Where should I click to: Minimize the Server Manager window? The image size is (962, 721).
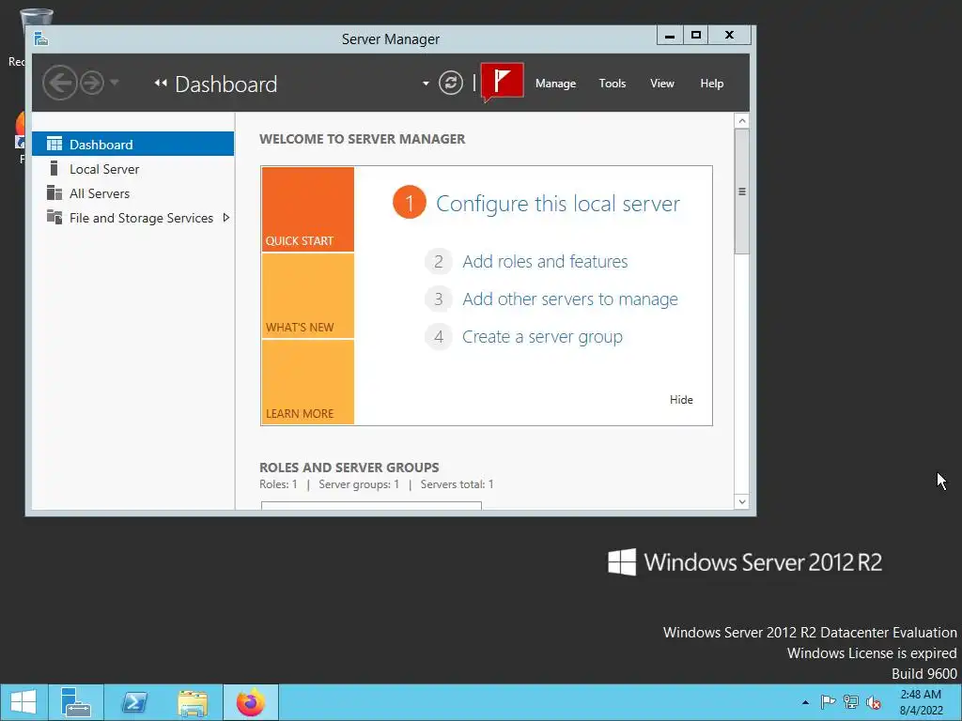(x=670, y=36)
